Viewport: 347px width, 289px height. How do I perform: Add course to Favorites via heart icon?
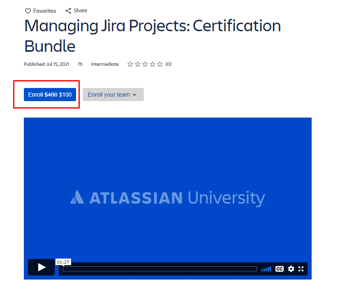click(28, 11)
